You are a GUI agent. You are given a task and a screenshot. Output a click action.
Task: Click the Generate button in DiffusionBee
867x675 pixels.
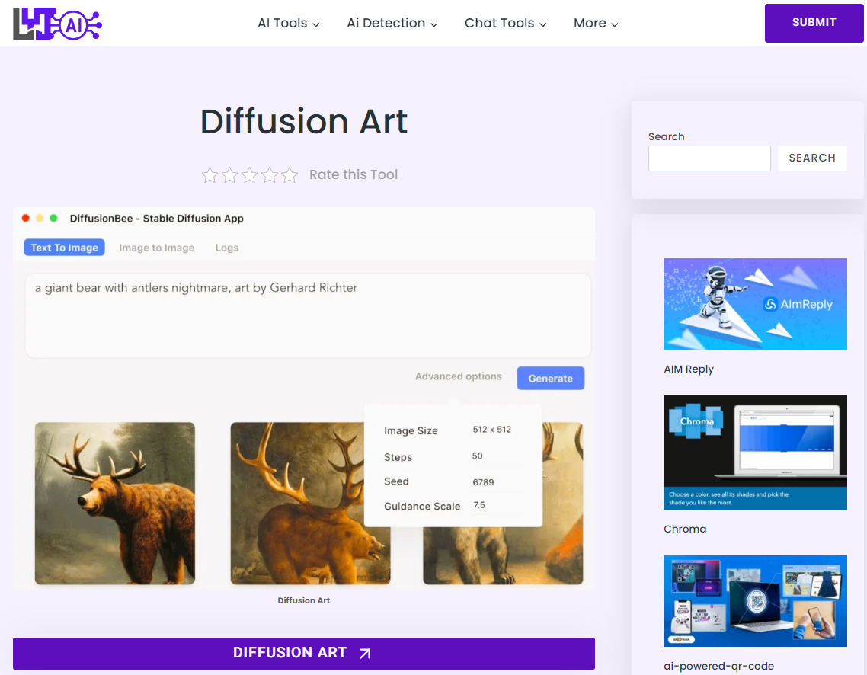(550, 378)
